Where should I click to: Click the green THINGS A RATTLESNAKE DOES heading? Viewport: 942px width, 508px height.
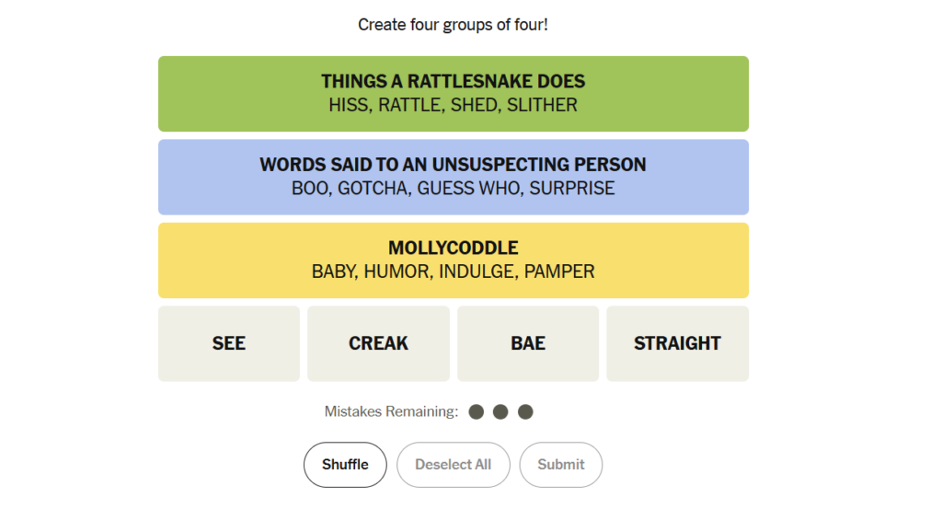click(453, 82)
